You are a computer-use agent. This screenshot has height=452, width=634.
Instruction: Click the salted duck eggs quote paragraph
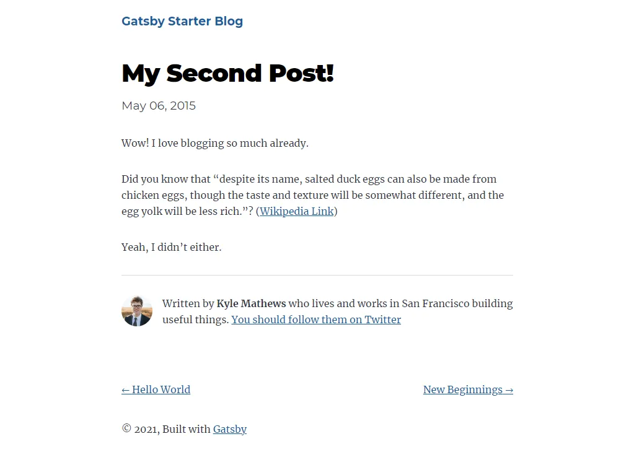312,195
